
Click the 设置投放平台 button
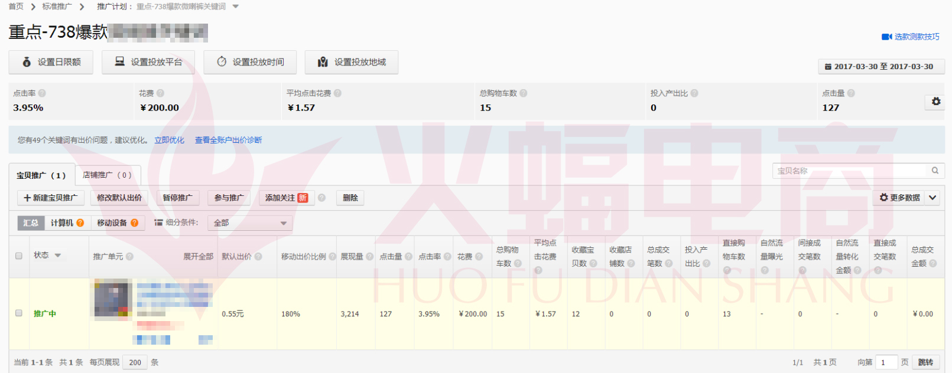click(148, 62)
